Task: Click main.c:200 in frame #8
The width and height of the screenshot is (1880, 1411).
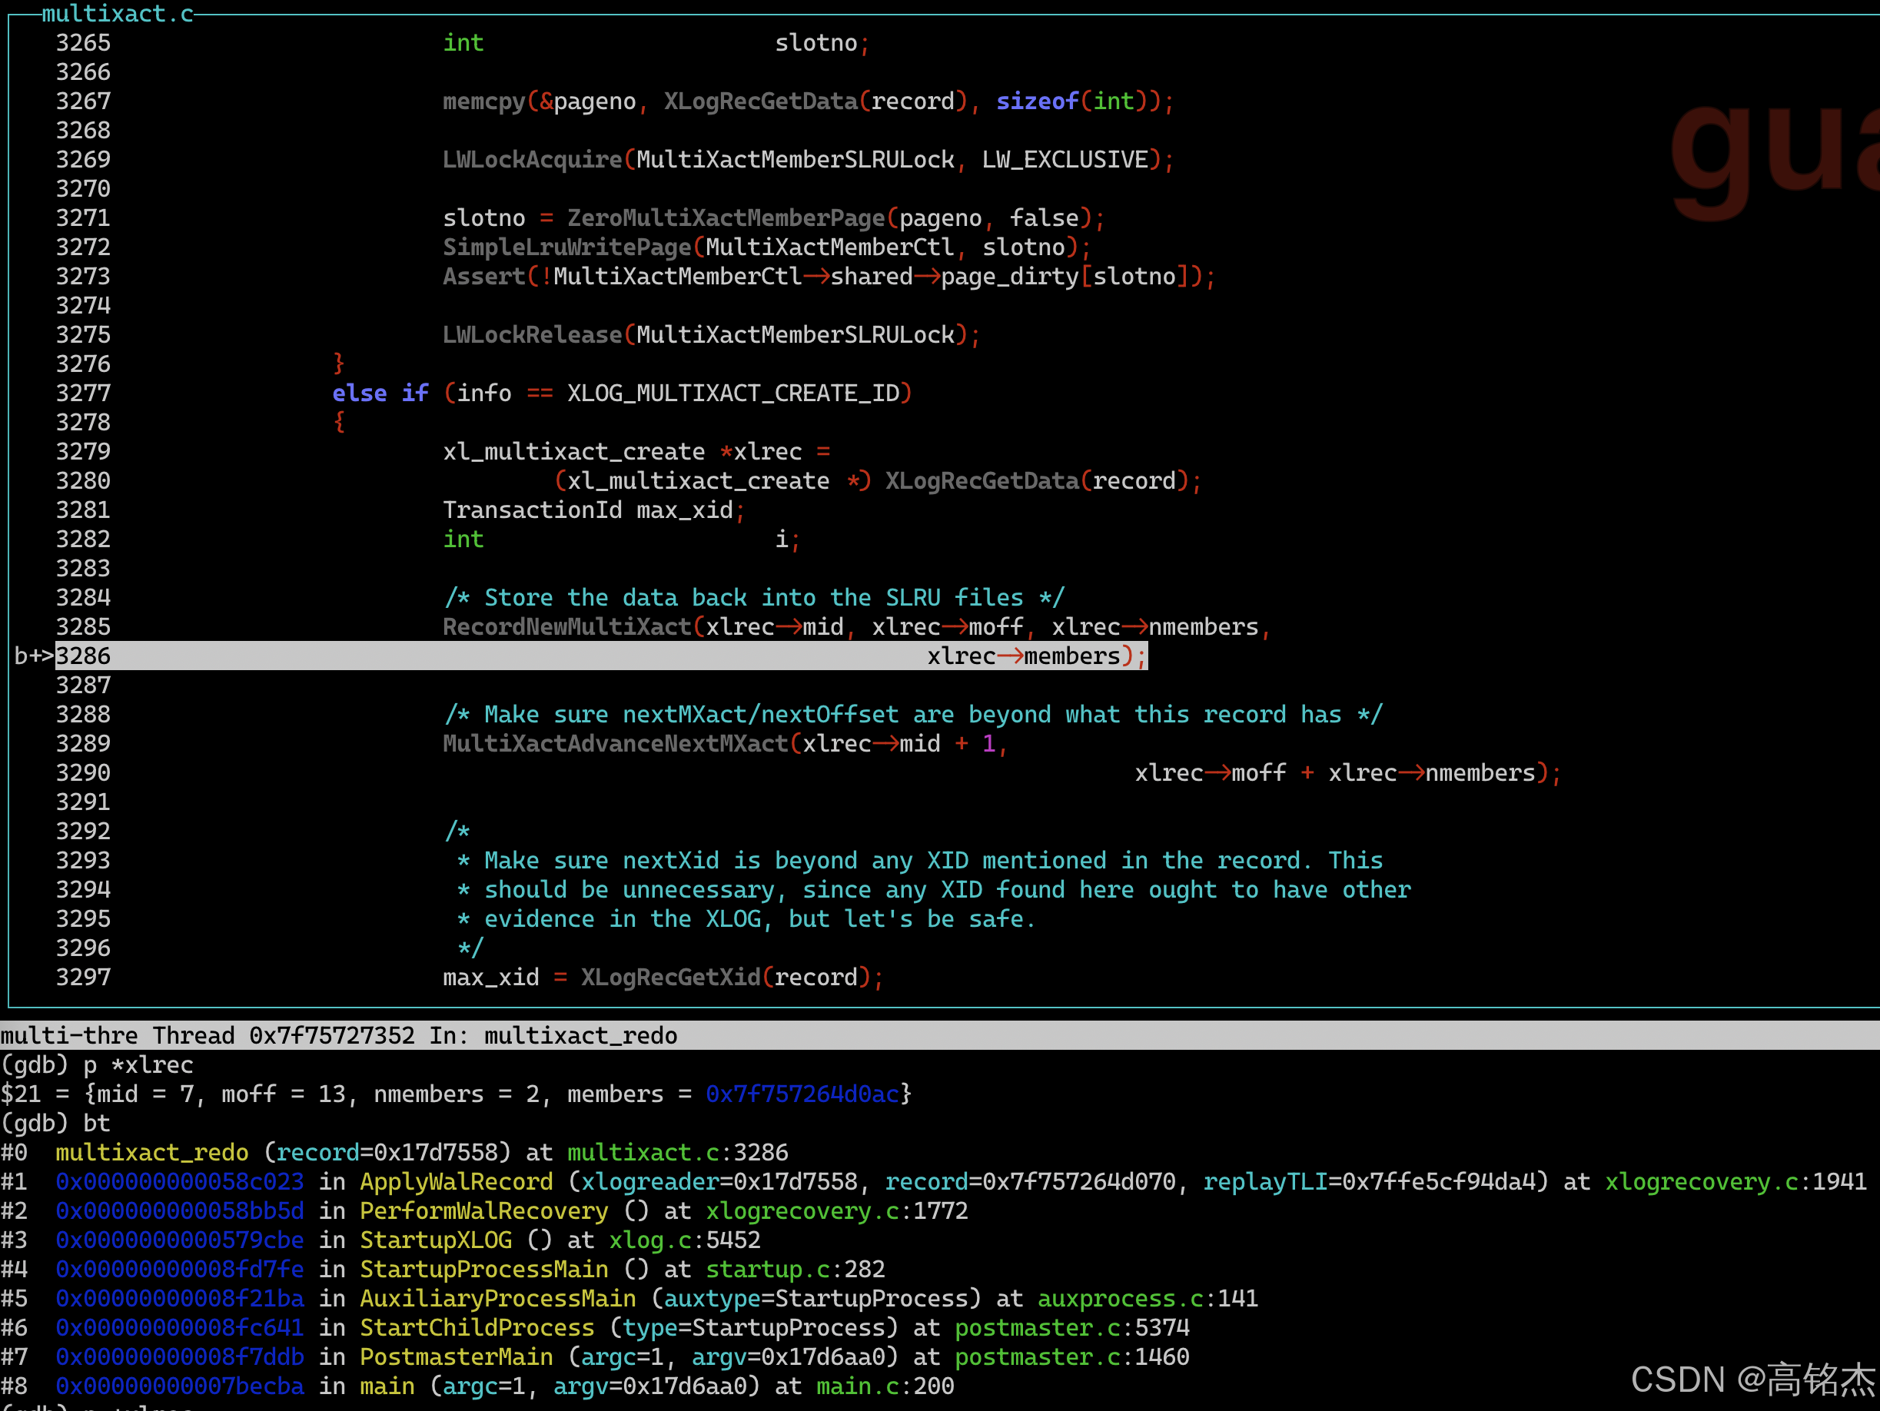Action: (x=885, y=1386)
